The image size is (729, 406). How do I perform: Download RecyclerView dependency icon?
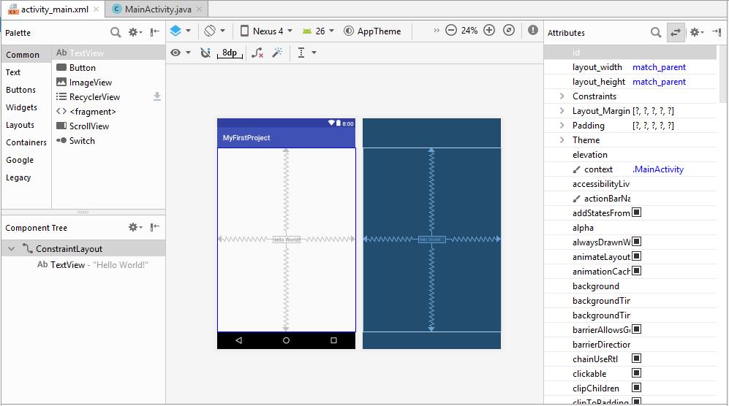[x=157, y=96]
